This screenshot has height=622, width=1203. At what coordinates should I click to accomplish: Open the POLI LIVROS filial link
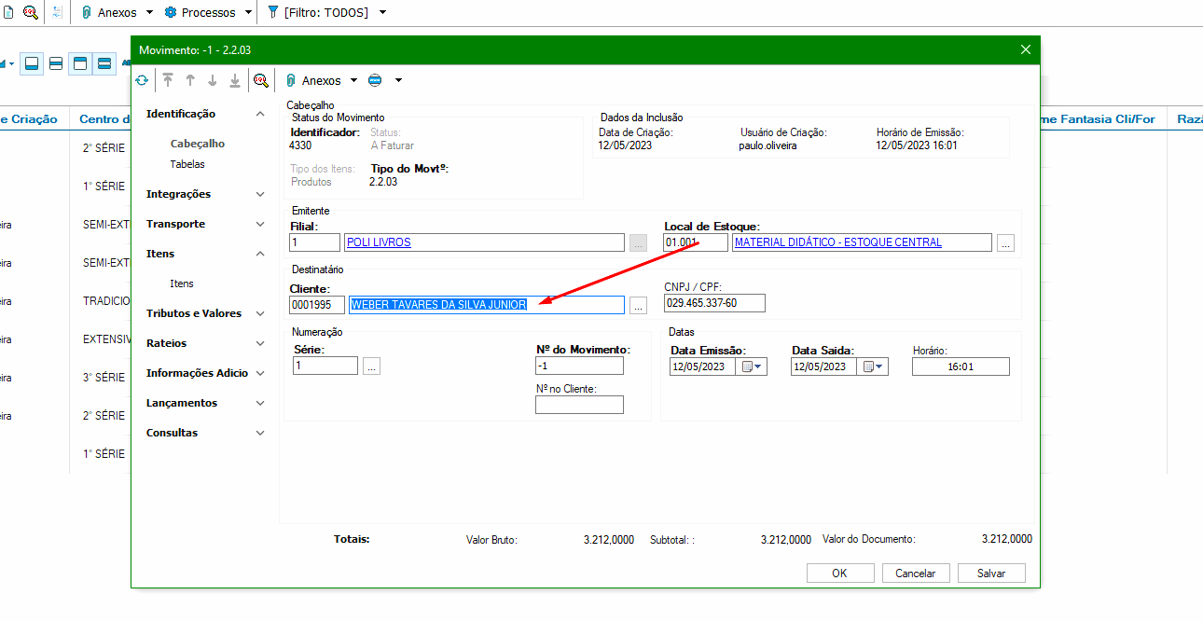coord(379,242)
